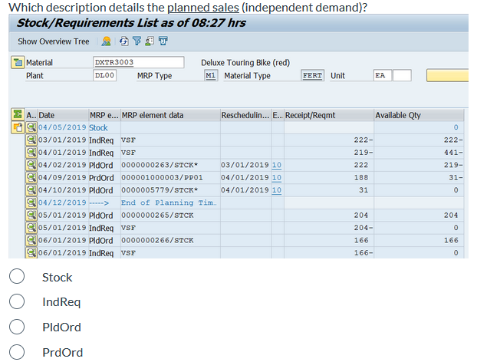
Task: Click the Available Qty column header
Action: pyautogui.click(x=419, y=115)
